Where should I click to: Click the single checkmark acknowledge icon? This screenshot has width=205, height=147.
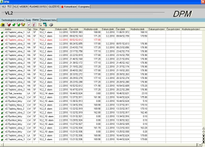tap(29, 25)
